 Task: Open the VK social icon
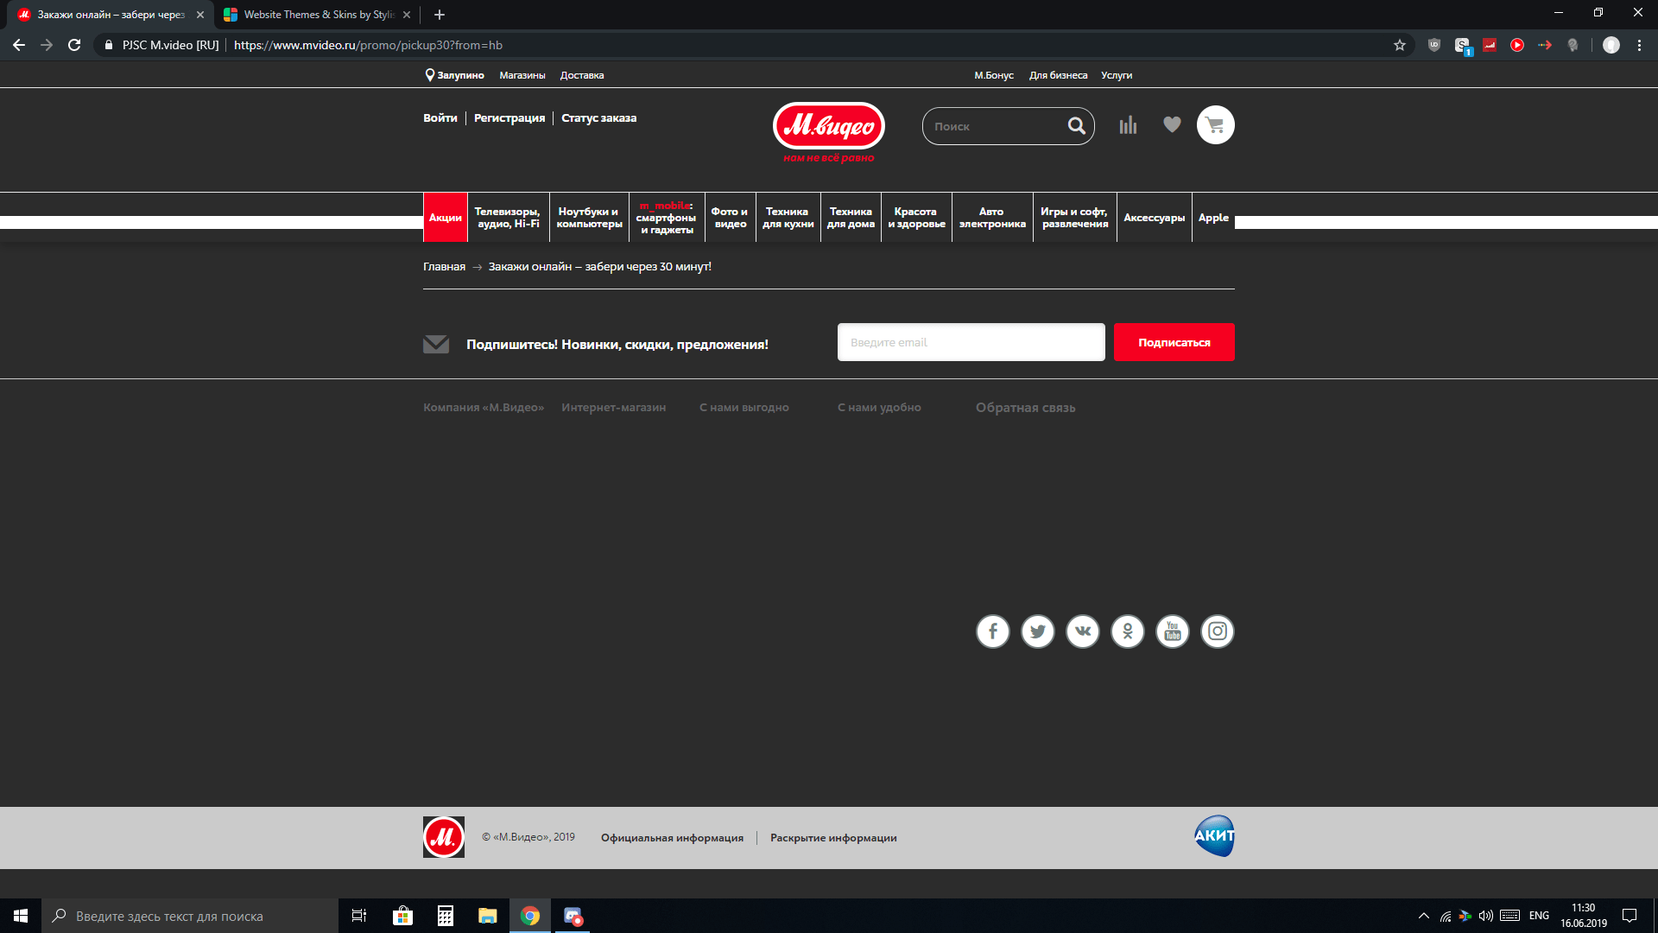pyautogui.click(x=1083, y=632)
